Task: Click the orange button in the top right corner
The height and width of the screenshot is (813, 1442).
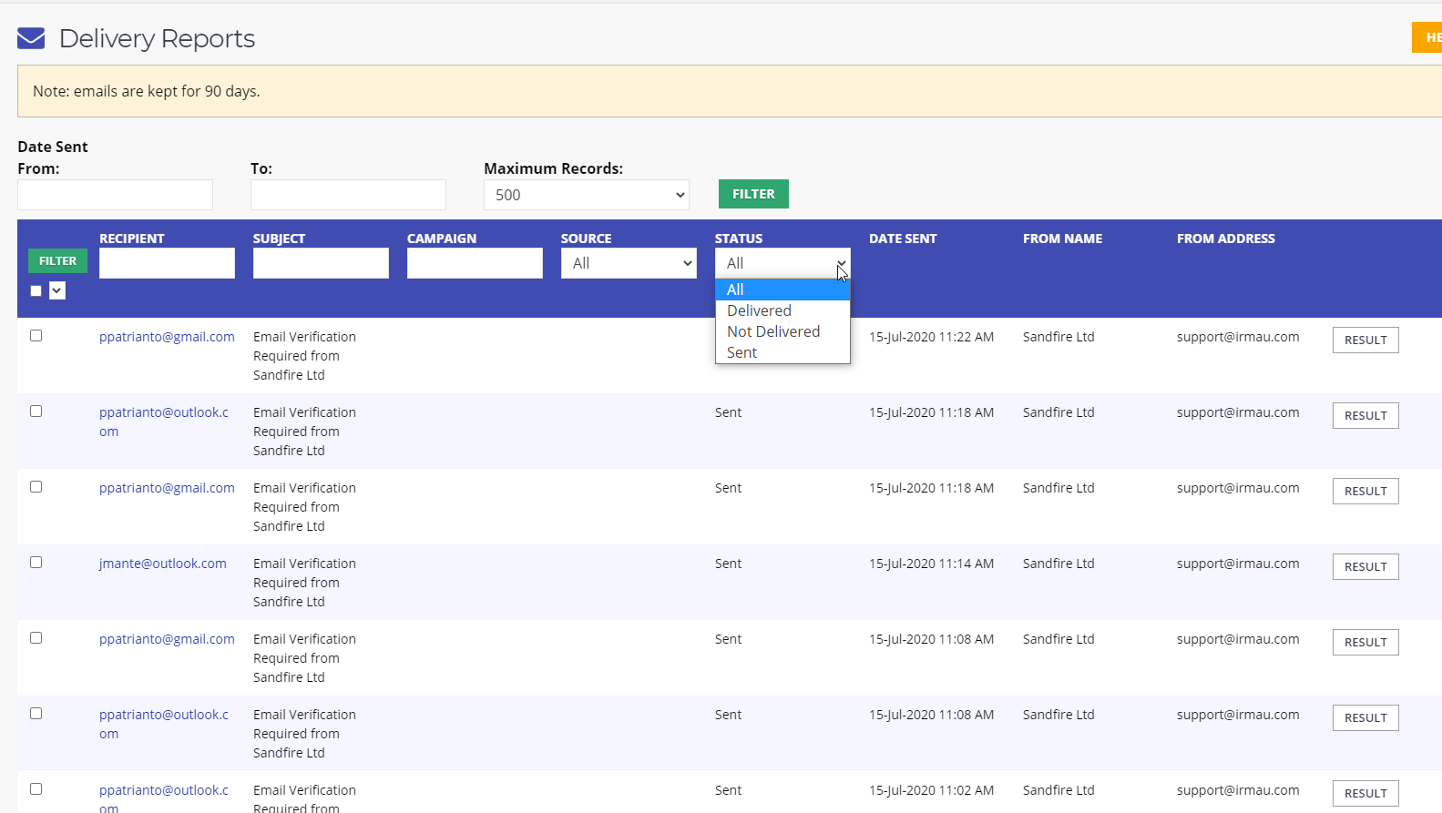Action: click(x=1427, y=37)
